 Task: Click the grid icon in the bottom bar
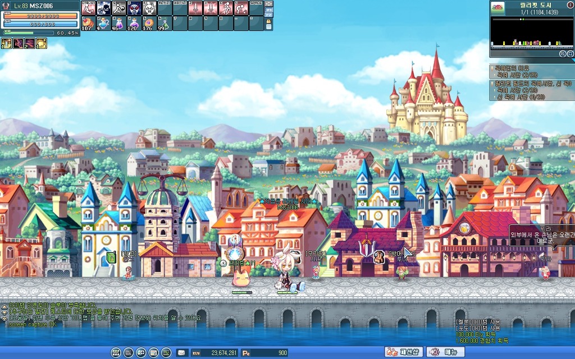pyautogui.click(x=116, y=353)
